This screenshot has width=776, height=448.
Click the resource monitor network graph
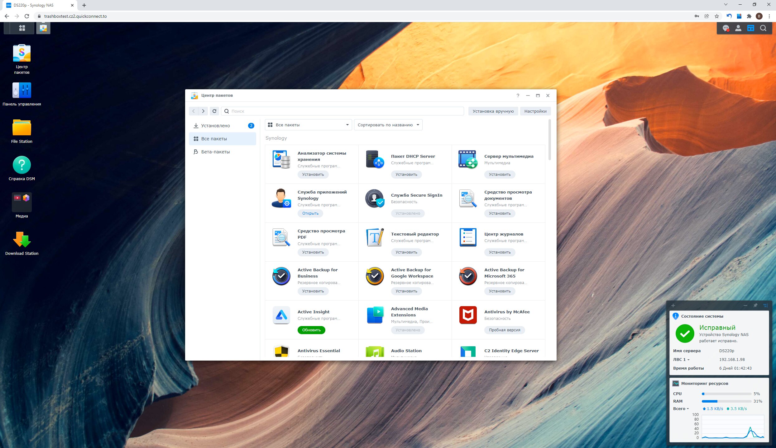point(733,427)
